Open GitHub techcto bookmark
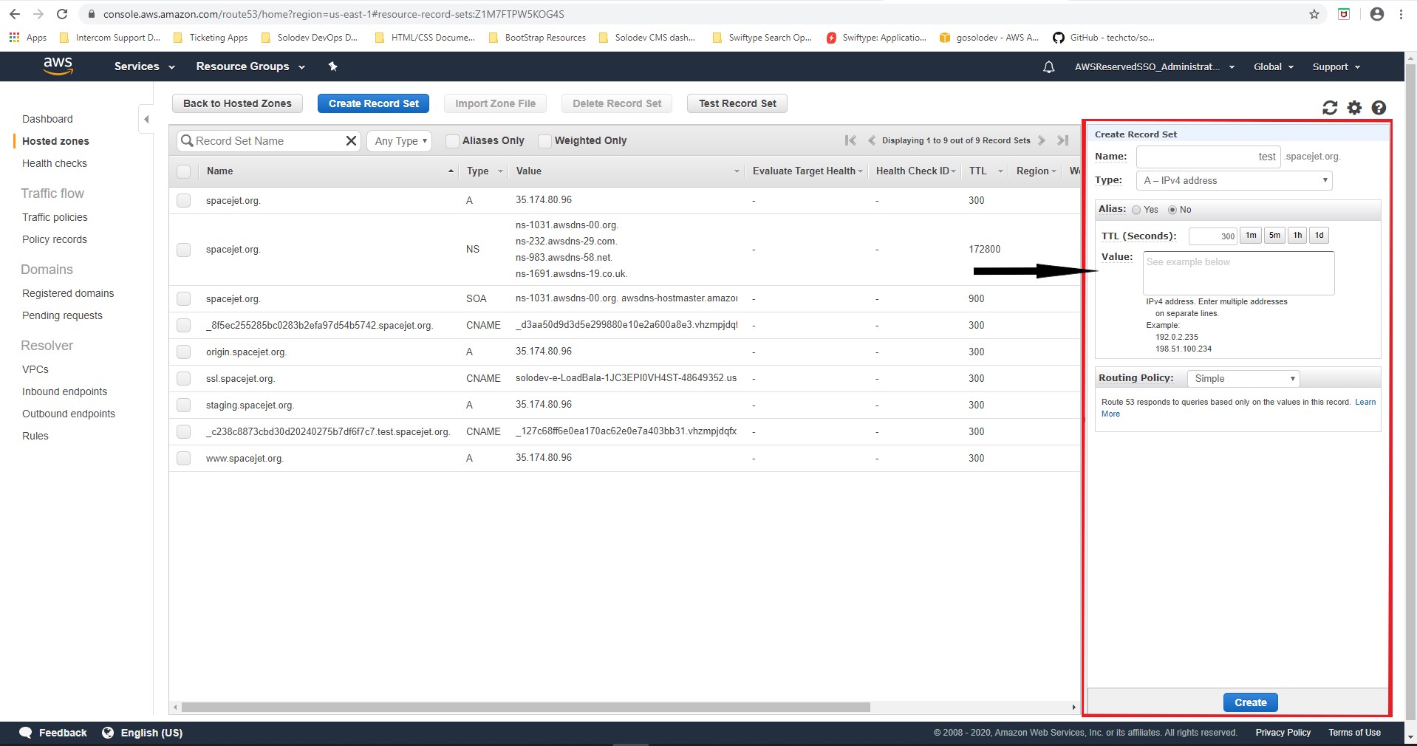Screen dimensions: 1417x746 pyautogui.click(x=1104, y=38)
